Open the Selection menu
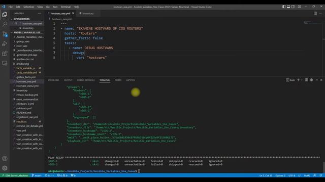This screenshot has height=182, width=325. pyautogui.click(x=28, y=7)
